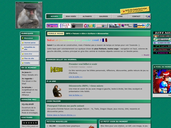This screenshot has height=128, width=171.
Task: Click the "VISITEURS" sidebar header
Action: 30,118
